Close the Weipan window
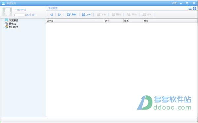 pos(194,3)
